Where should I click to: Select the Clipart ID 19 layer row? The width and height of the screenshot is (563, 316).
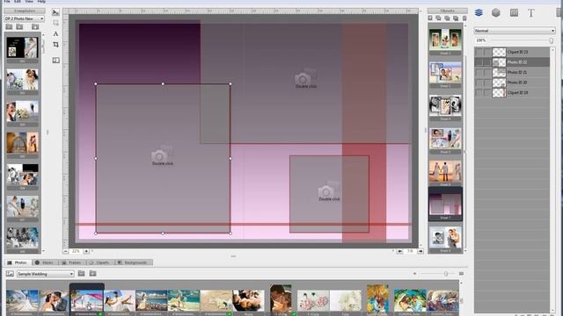(512, 93)
